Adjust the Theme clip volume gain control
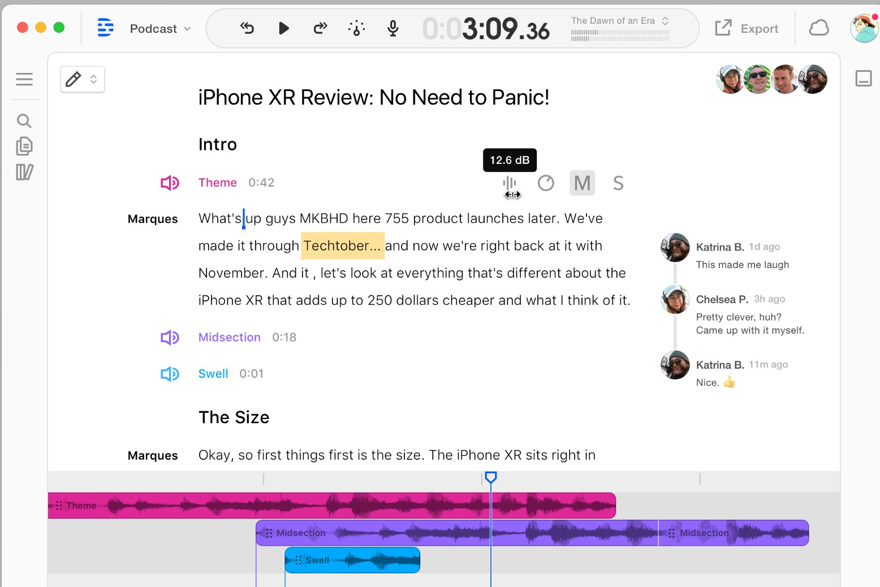The width and height of the screenshot is (880, 587). tap(510, 183)
